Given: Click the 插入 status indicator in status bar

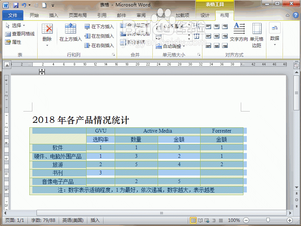Looking at the screenshot, I should 94,220.
